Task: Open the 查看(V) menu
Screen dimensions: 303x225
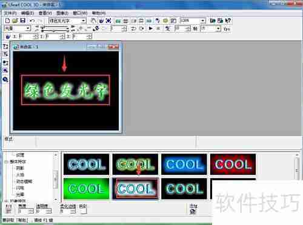Action: (45, 13)
